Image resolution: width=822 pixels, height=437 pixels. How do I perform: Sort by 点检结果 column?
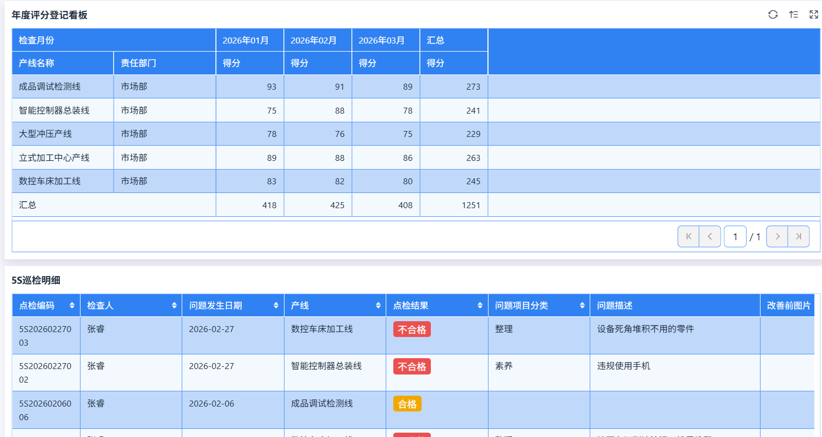pos(480,305)
